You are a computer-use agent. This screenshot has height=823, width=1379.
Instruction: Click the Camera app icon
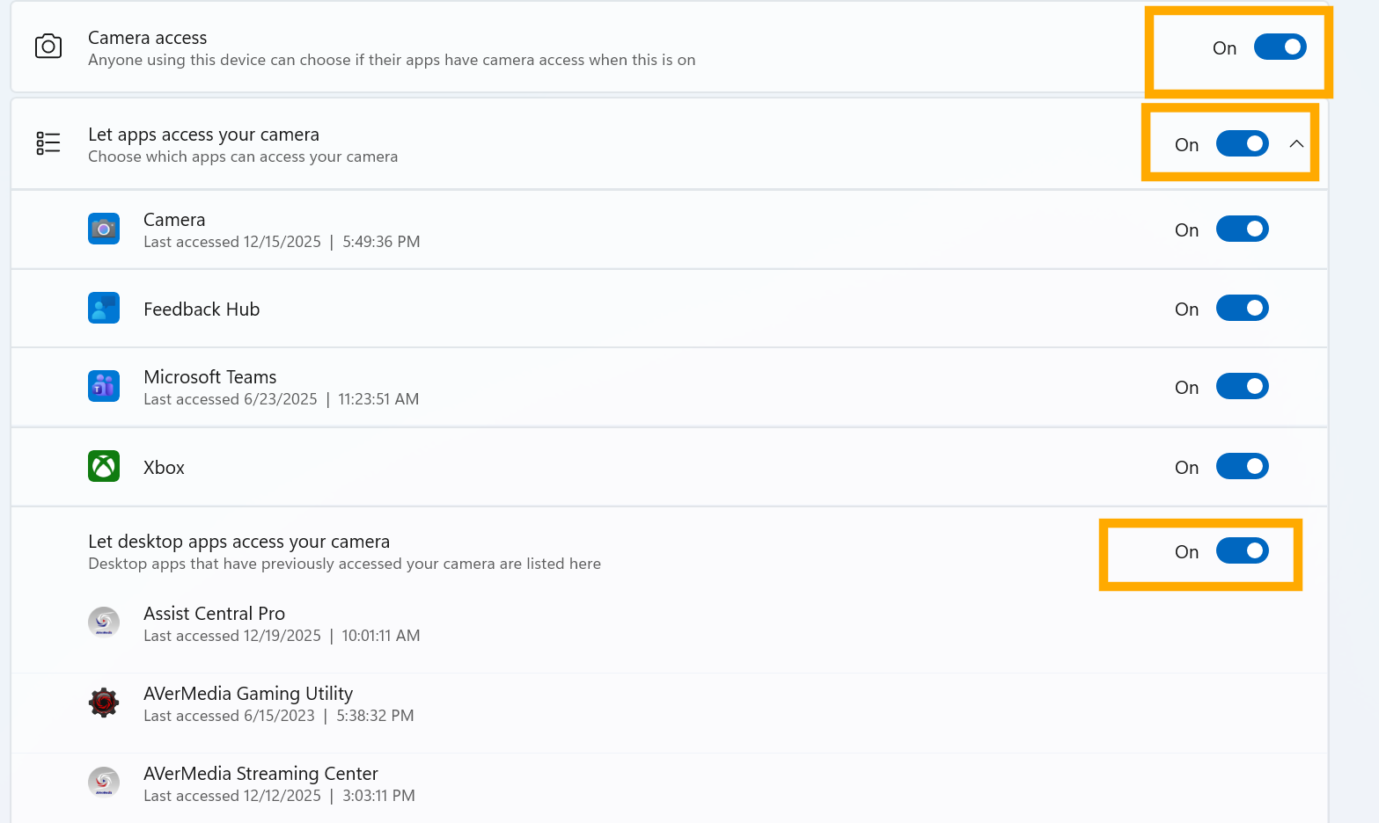(x=104, y=229)
